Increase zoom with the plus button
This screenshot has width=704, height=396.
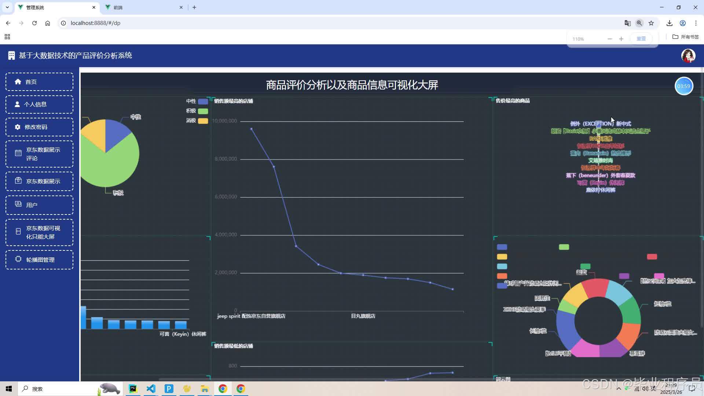(x=621, y=39)
